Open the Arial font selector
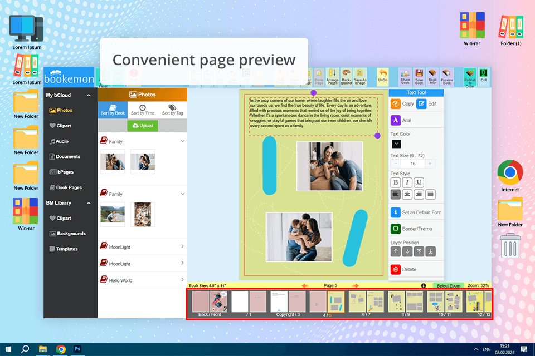The width and height of the screenshot is (535, 356). (x=401, y=120)
